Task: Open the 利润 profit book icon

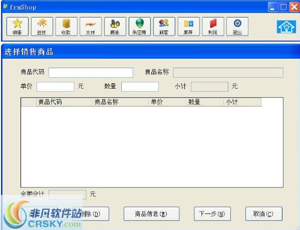Action: pyautogui.click(x=213, y=27)
